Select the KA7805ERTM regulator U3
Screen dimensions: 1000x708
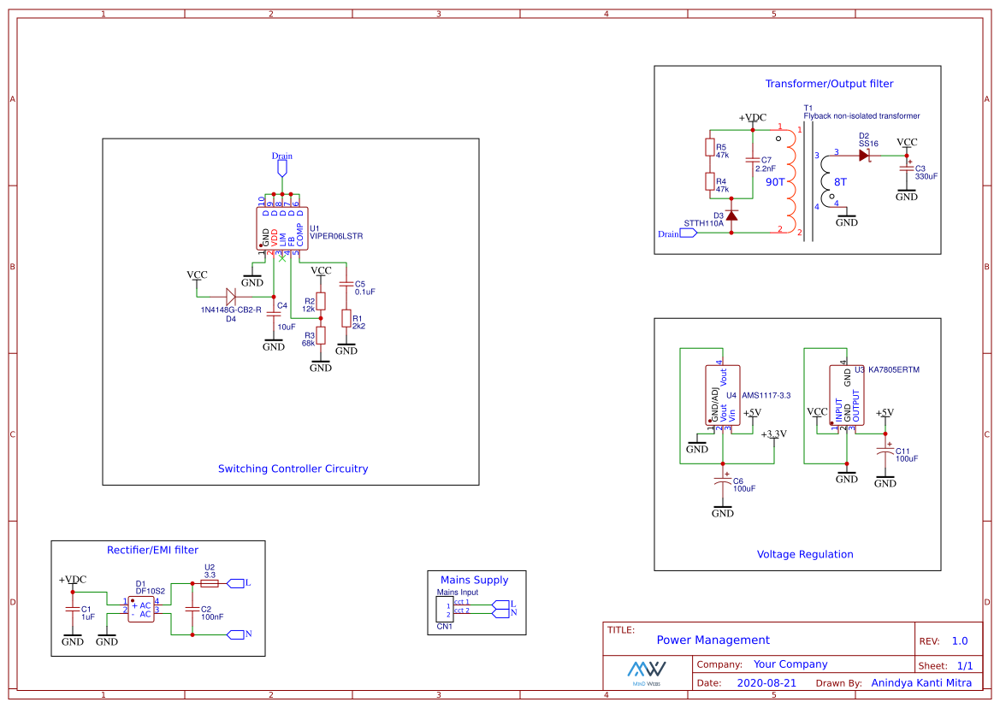click(x=846, y=395)
